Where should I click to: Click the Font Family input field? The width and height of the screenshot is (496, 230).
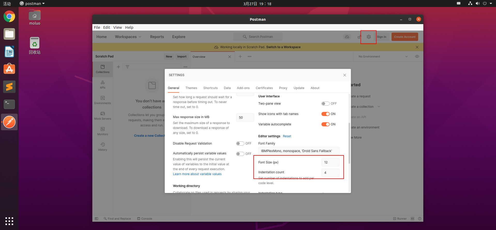299,151
